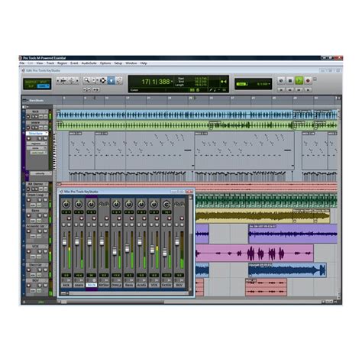
Task: Open the View menu
Action: click(40, 63)
